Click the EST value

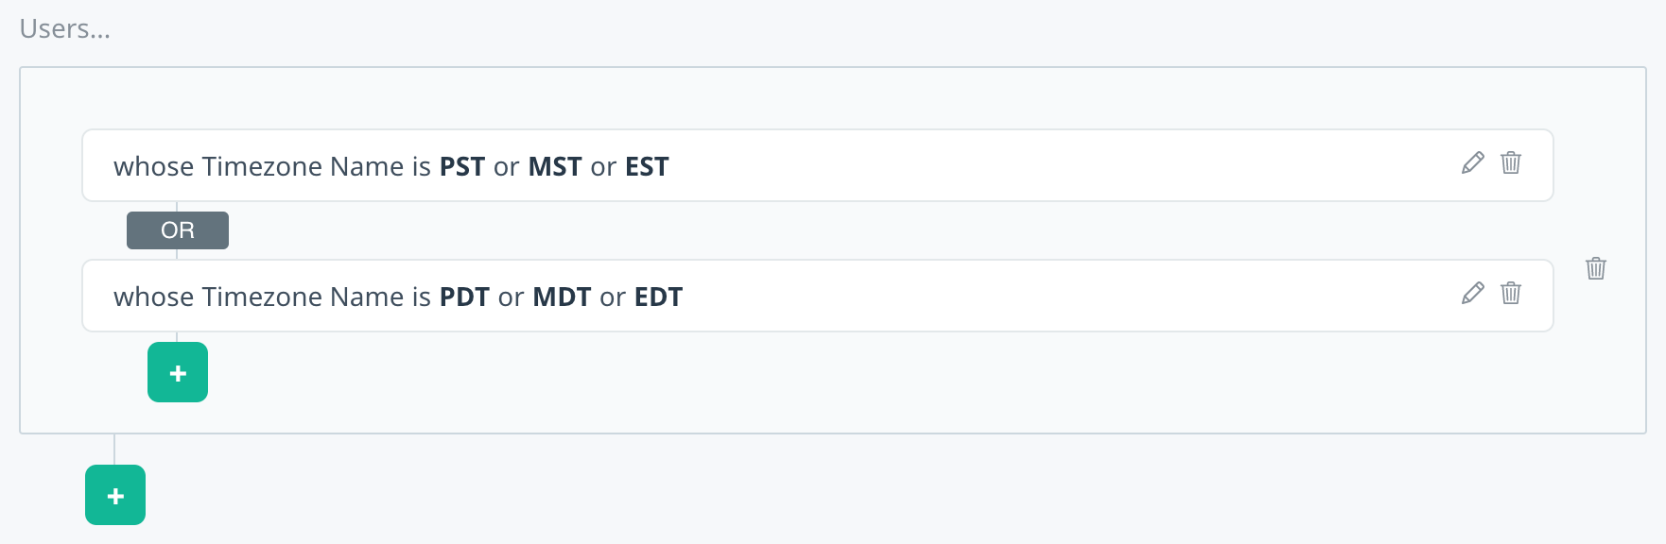click(647, 167)
